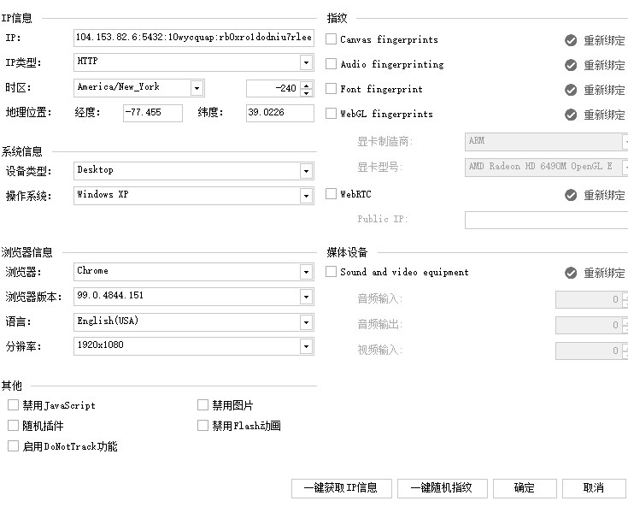The width and height of the screenshot is (628, 507).
Task: Click the 一键随机指纹 button
Action: coord(443,488)
